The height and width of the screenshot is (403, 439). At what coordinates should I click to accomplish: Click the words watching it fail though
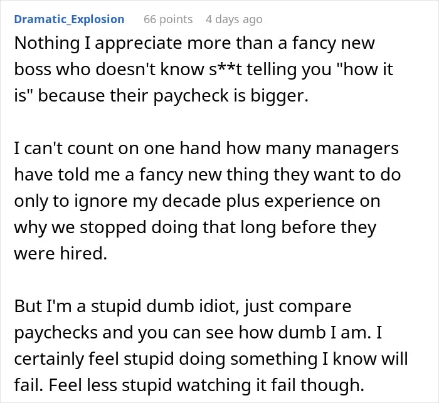tap(270, 385)
